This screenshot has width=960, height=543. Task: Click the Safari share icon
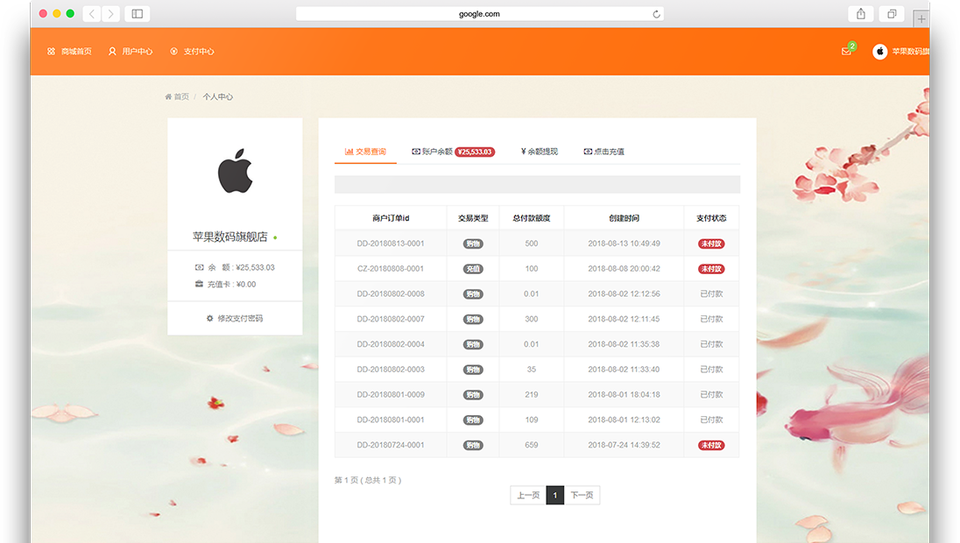tap(861, 14)
